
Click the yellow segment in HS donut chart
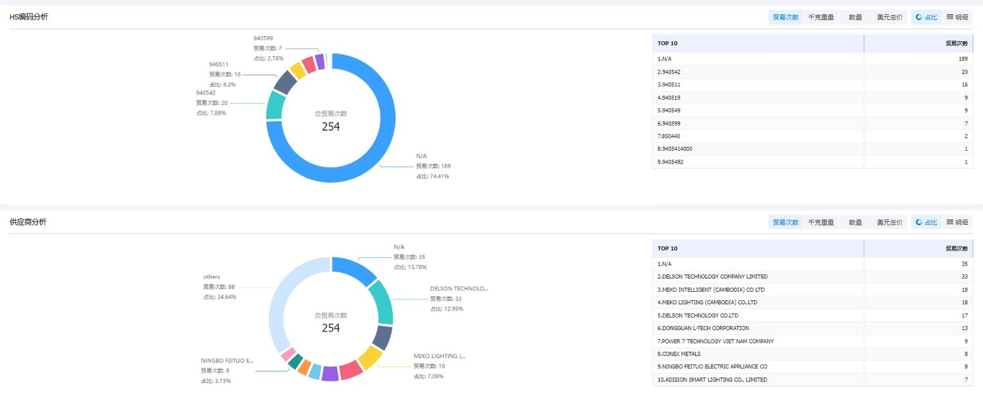point(297,70)
